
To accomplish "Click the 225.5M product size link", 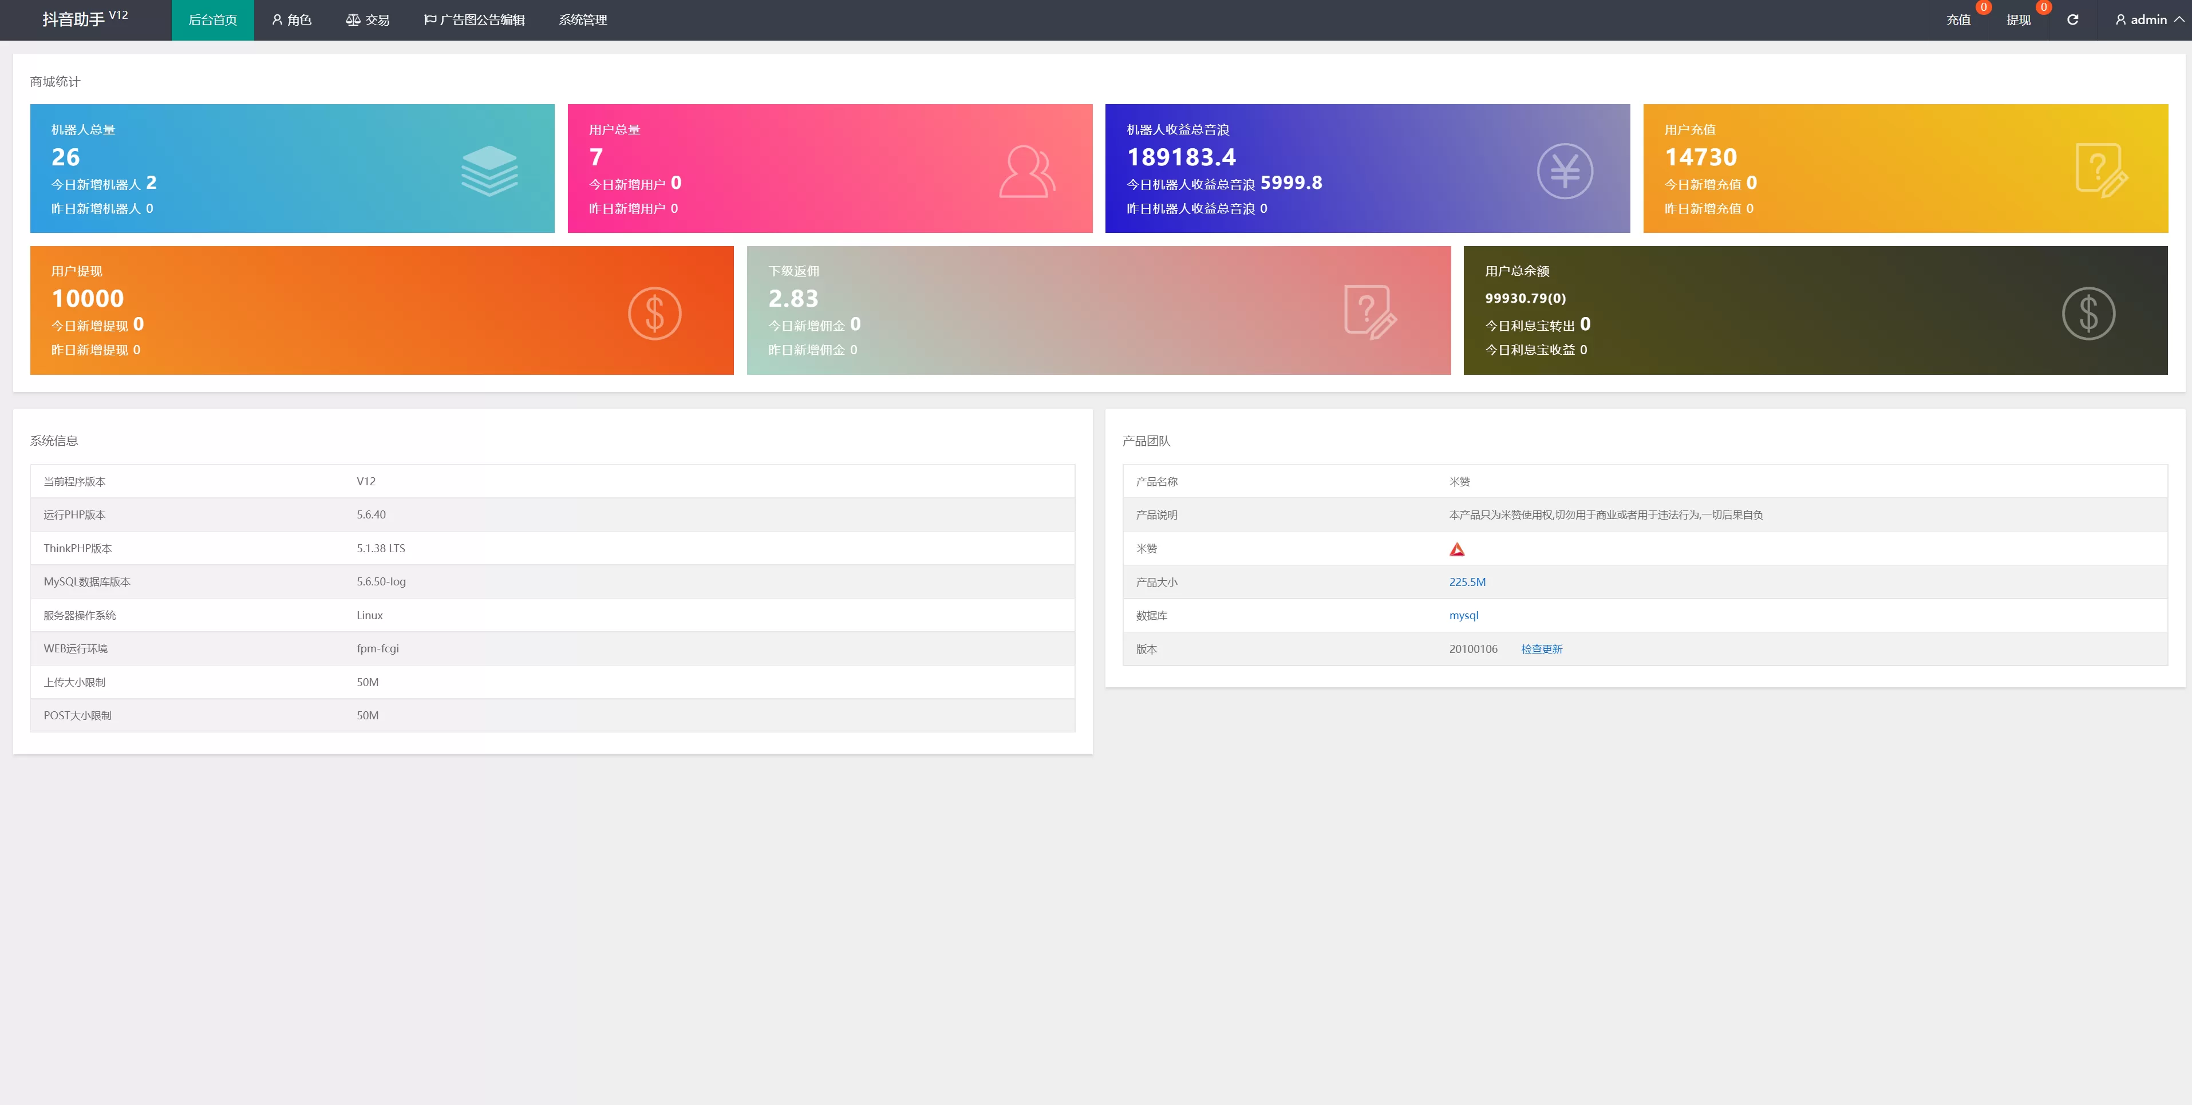I will click(1467, 582).
